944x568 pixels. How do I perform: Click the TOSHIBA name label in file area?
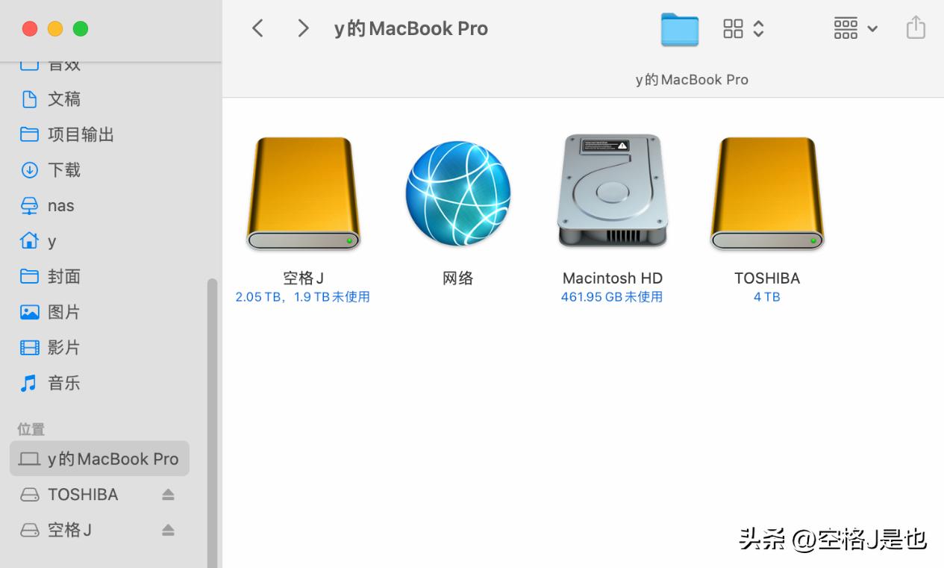coord(767,278)
